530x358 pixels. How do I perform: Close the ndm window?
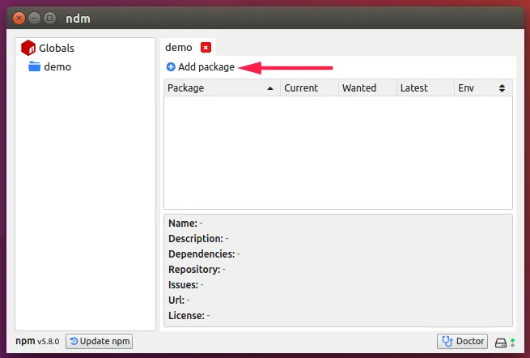pos(19,17)
